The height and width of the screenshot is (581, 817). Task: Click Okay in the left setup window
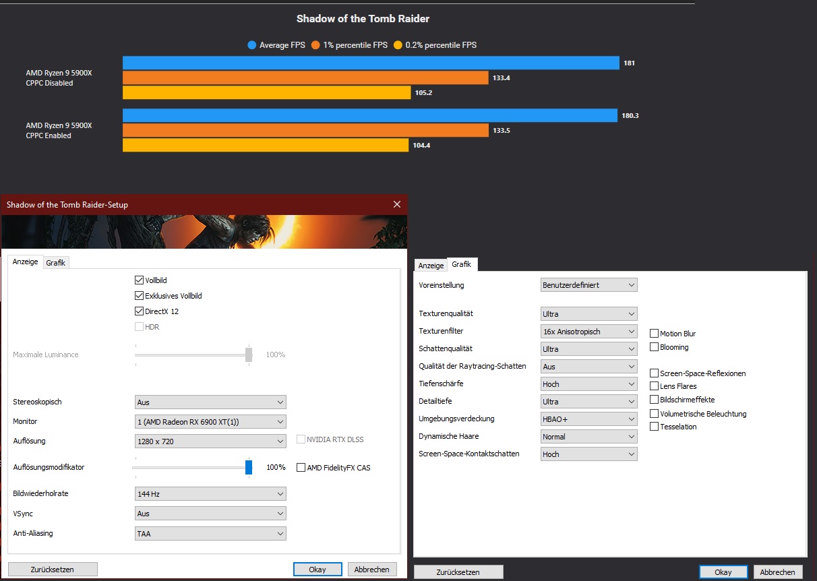coord(317,570)
